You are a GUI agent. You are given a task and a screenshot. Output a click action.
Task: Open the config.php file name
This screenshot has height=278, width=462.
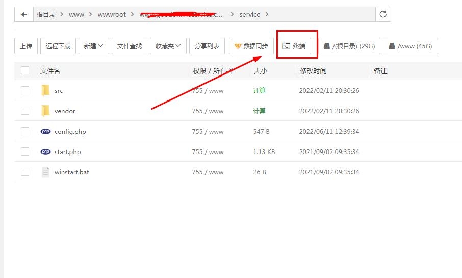click(70, 132)
